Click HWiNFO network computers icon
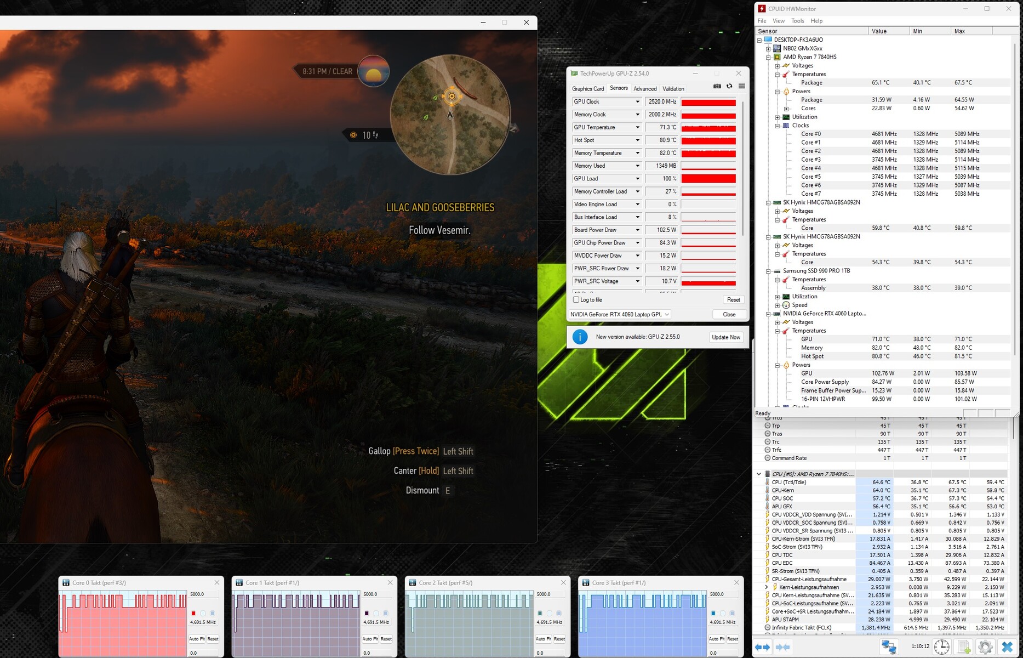The image size is (1023, 658). [x=888, y=647]
